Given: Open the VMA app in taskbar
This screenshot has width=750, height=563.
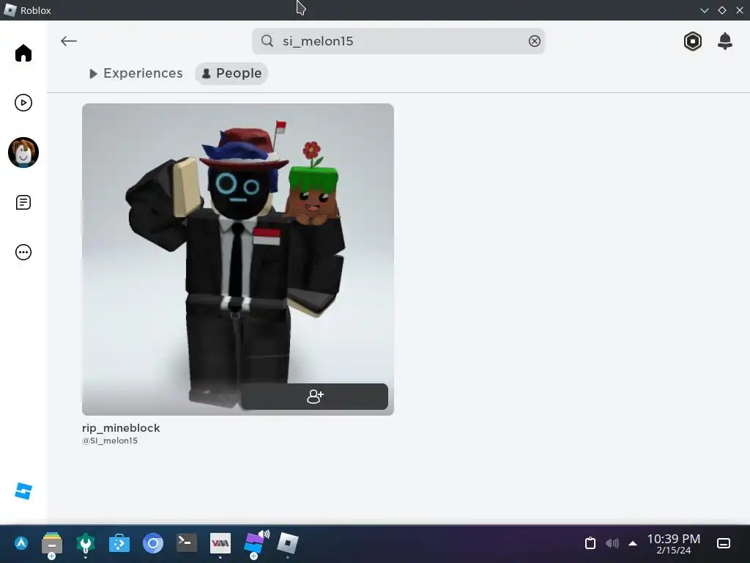Looking at the screenshot, I should [x=220, y=543].
